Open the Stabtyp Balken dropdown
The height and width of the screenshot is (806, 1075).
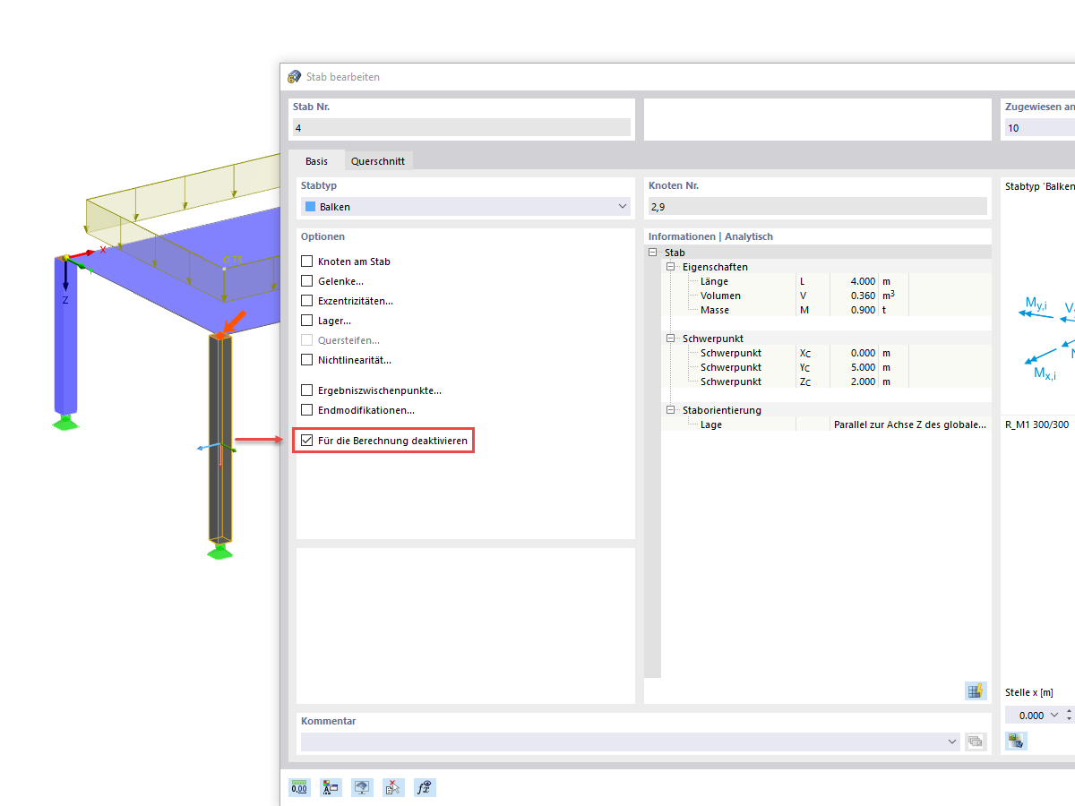point(622,206)
